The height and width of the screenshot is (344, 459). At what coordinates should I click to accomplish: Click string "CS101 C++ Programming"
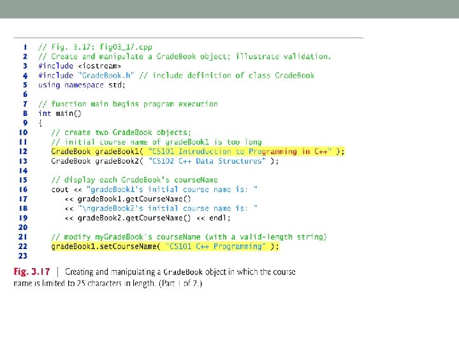tap(215, 247)
